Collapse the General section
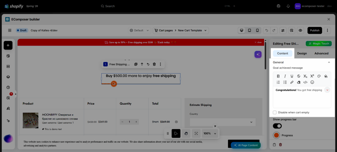Screen dimensions: 337x152 [x=329, y=62]
